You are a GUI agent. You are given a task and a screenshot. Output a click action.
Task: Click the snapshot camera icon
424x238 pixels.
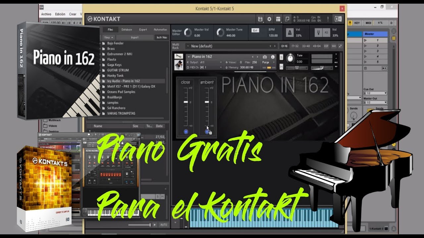coord(265,57)
